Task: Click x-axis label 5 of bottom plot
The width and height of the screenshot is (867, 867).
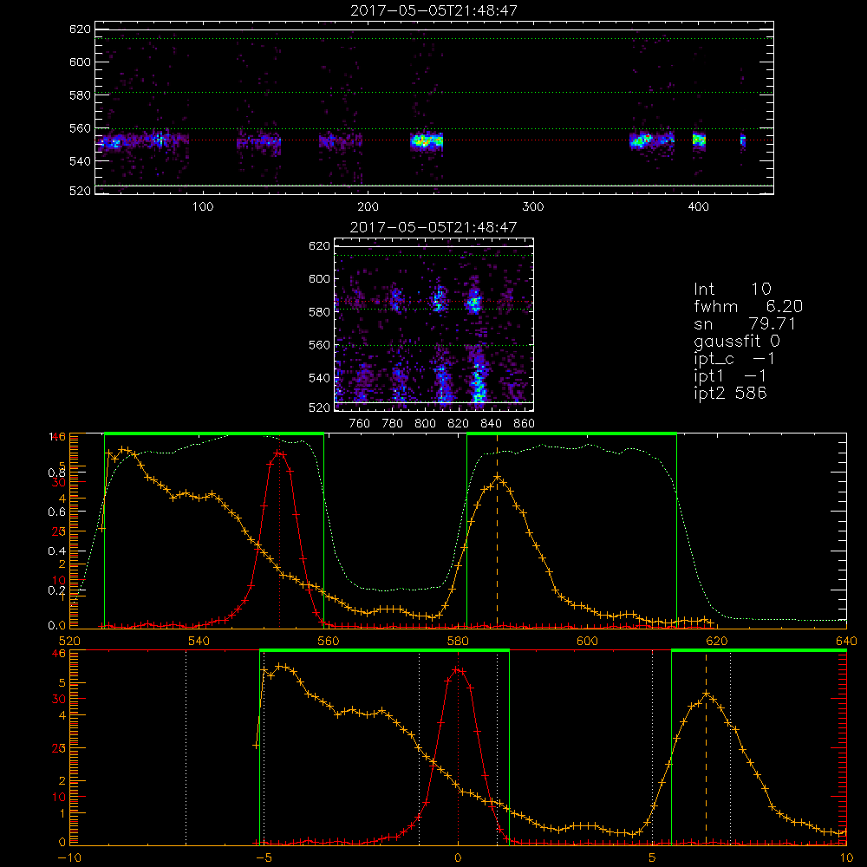Action: (652, 858)
